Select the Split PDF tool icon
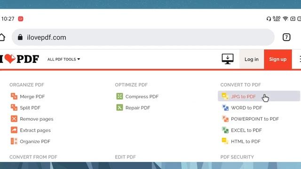301x169 pixels. (14, 108)
